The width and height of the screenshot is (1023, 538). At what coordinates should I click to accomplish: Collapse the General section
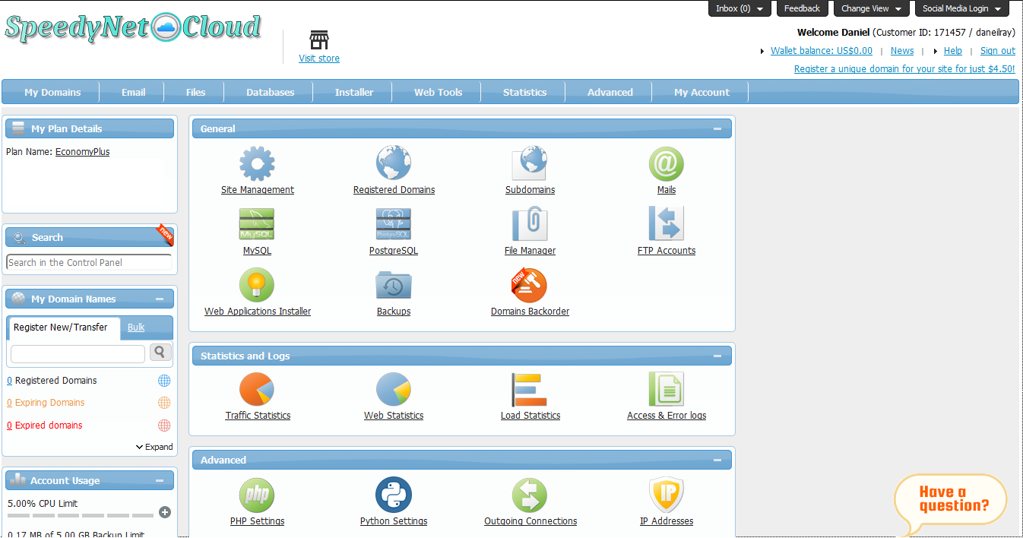click(x=717, y=129)
